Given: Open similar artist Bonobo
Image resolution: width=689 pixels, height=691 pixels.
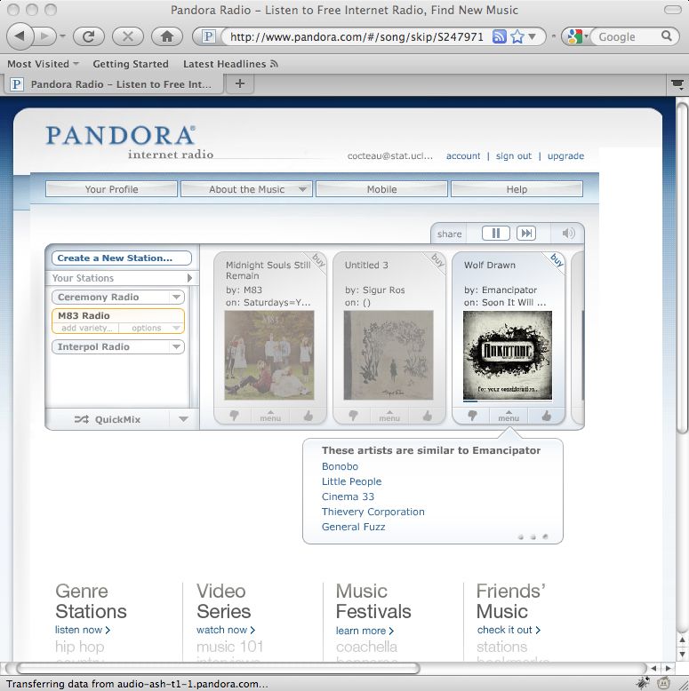Looking at the screenshot, I should tap(340, 466).
